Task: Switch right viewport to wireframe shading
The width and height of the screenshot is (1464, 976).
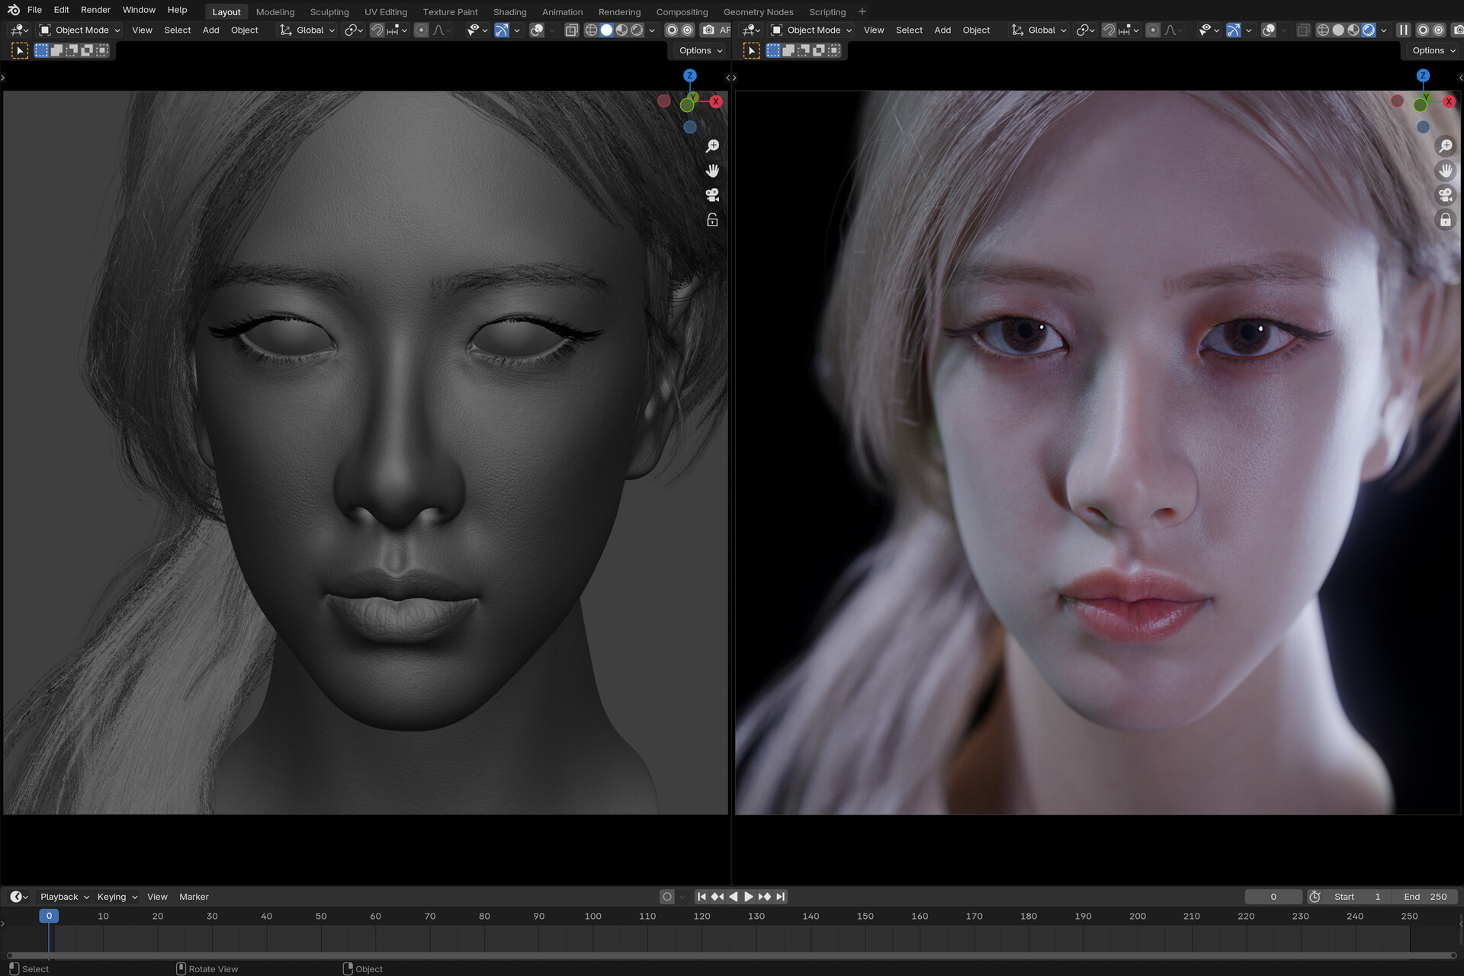Action: (x=1324, y=30)
